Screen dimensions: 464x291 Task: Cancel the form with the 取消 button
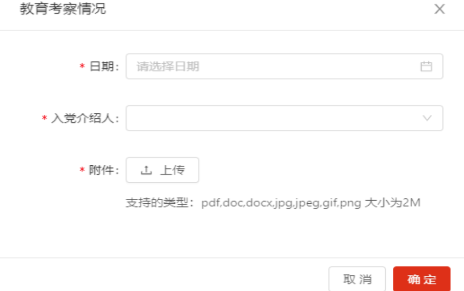(x=357, y=279)
